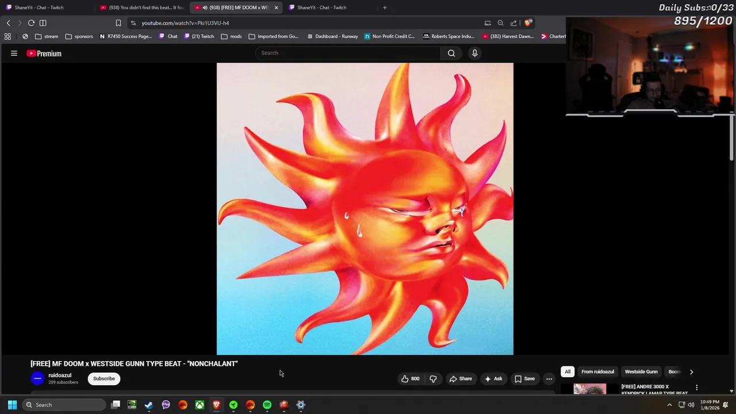Open Settings gear on the taskbar
Image resolution: width=736 pixels, height=414 pixels.
tap(301, 405)
